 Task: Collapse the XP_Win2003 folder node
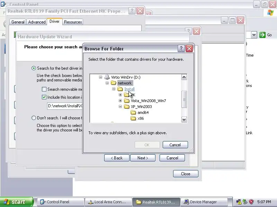coord(120,107)
